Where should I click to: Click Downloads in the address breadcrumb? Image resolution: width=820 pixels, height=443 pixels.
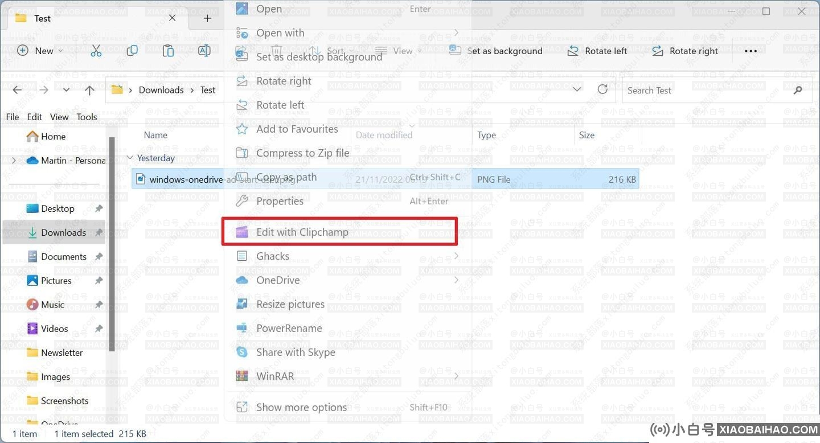[x=161, y=90]
